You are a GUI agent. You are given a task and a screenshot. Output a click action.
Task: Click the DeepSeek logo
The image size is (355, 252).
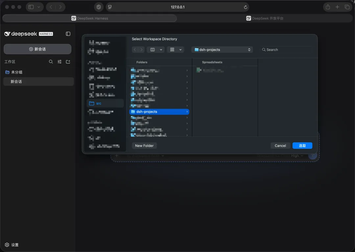coord(21,34)
